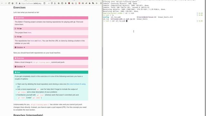Click 'git status' code snippet in hint
This screenshot has width=206, height=116.
pyautogui.click(x=22, y=92)
